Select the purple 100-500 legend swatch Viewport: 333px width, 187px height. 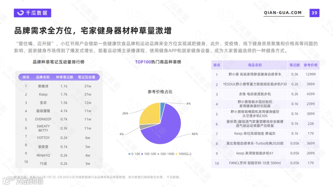pyautogui.click(x=142, y=154)
